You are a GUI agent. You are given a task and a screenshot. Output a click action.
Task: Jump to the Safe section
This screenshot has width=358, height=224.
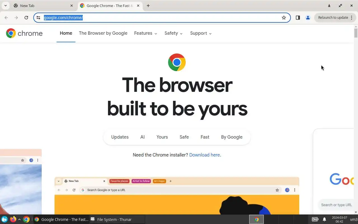click(x=184, y=137)
